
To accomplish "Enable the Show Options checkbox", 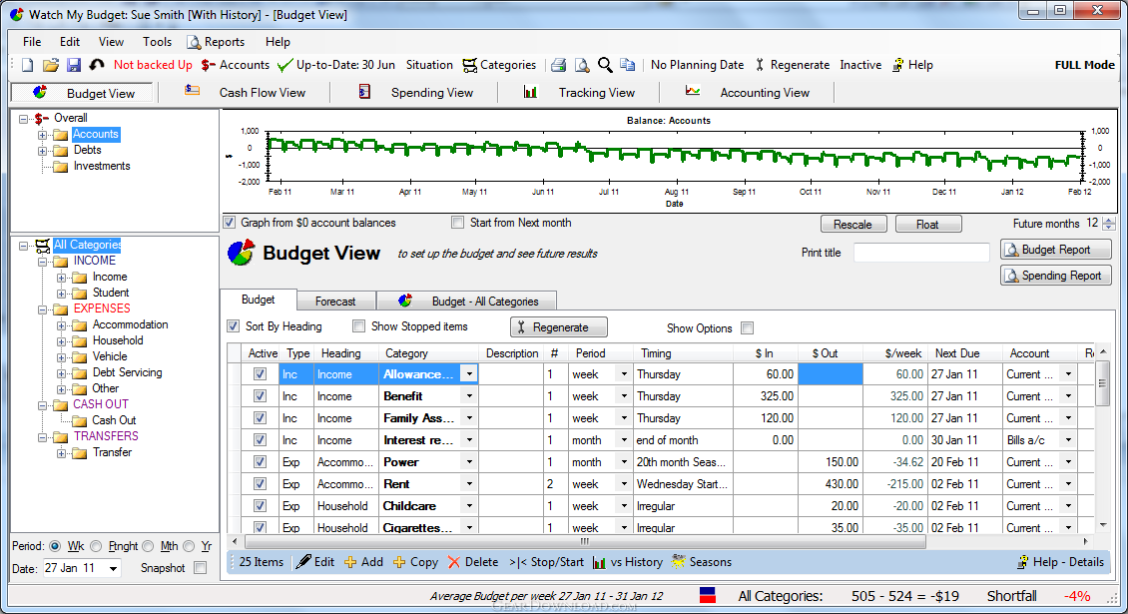I will [748, 328].
